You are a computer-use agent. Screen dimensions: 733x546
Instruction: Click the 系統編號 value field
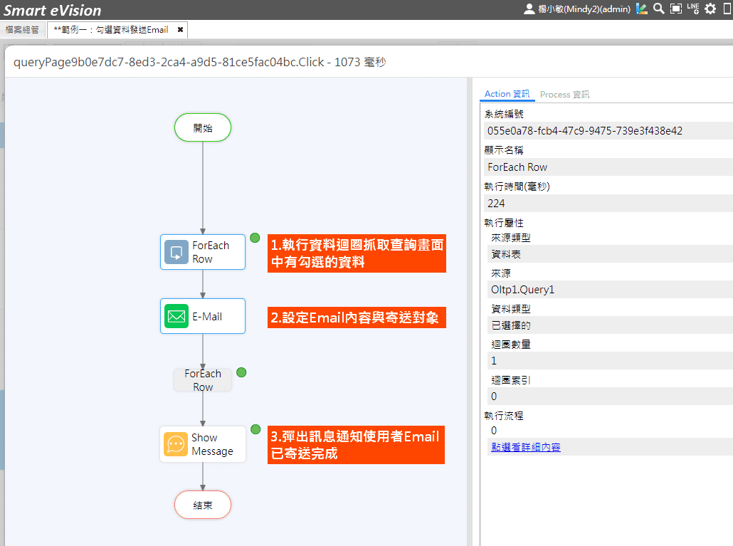point(608,131)
